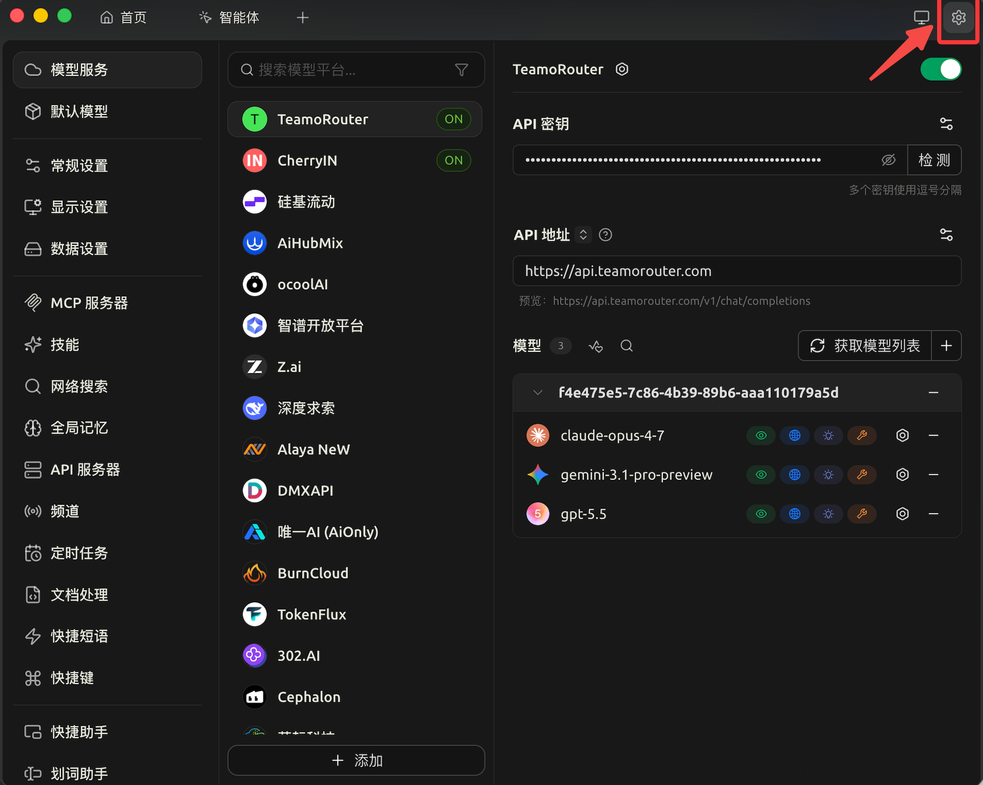Open API 服务器 settings section

coord(107,470)
